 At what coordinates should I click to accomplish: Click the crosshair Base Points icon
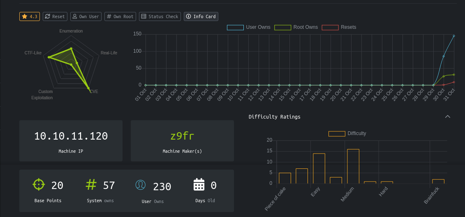click(x=39, y=184)
